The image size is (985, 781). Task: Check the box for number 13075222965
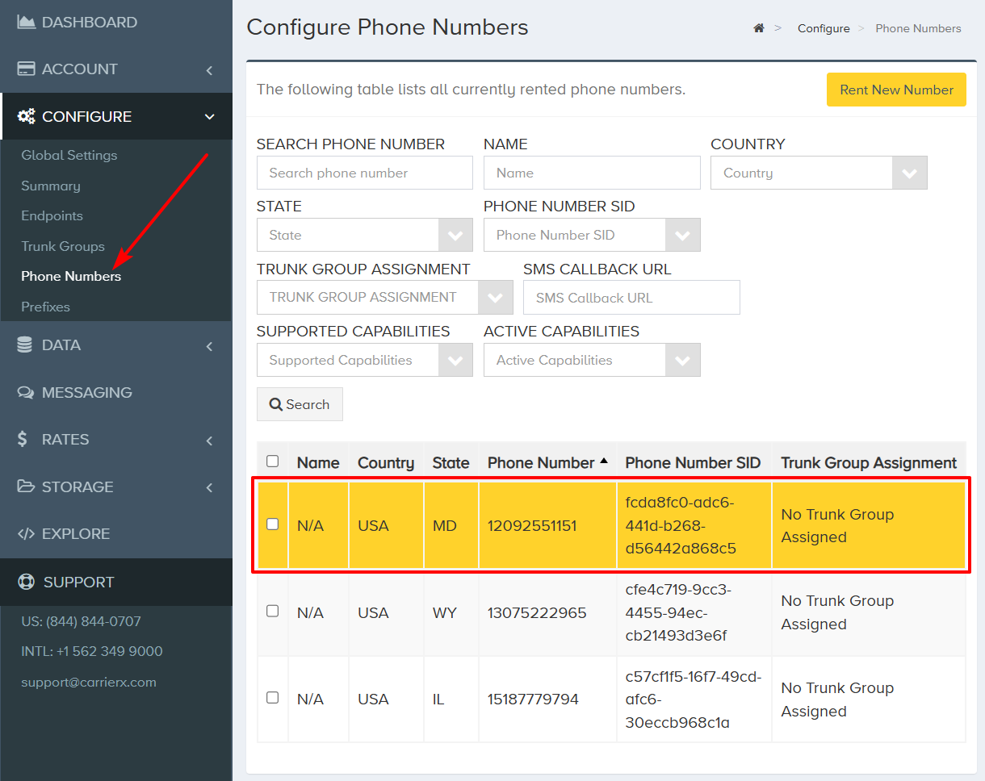(x=272, y=612)
